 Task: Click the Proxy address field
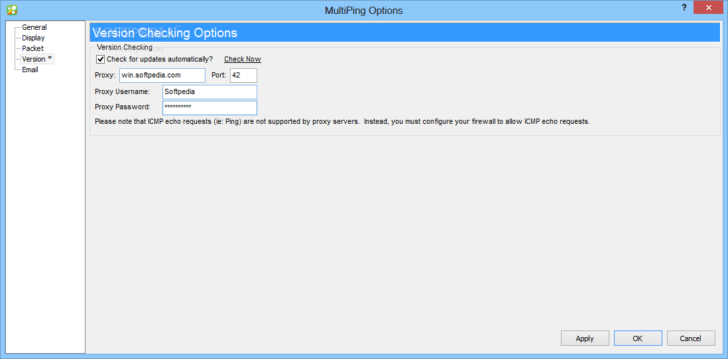click(162, 75)
